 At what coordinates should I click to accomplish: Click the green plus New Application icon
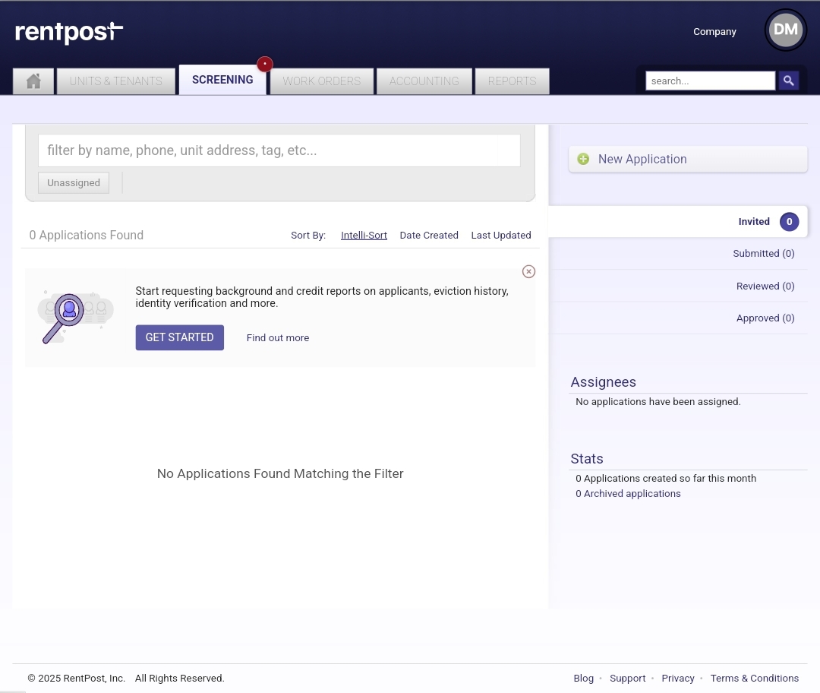583,159
